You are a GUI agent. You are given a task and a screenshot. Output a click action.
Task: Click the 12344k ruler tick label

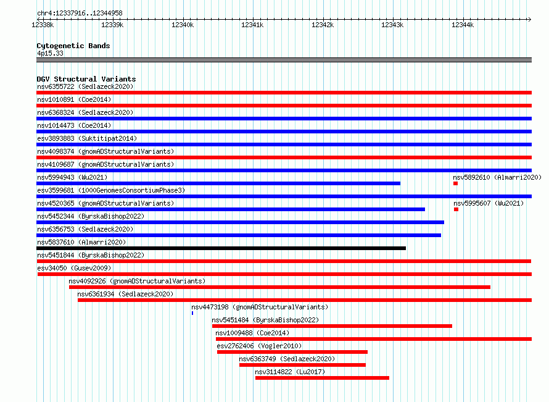coord(463,25)
